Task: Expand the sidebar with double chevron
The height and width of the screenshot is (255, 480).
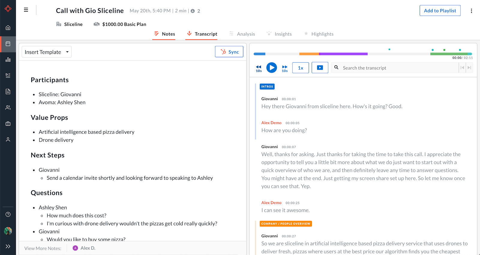Action: (8, 246)
